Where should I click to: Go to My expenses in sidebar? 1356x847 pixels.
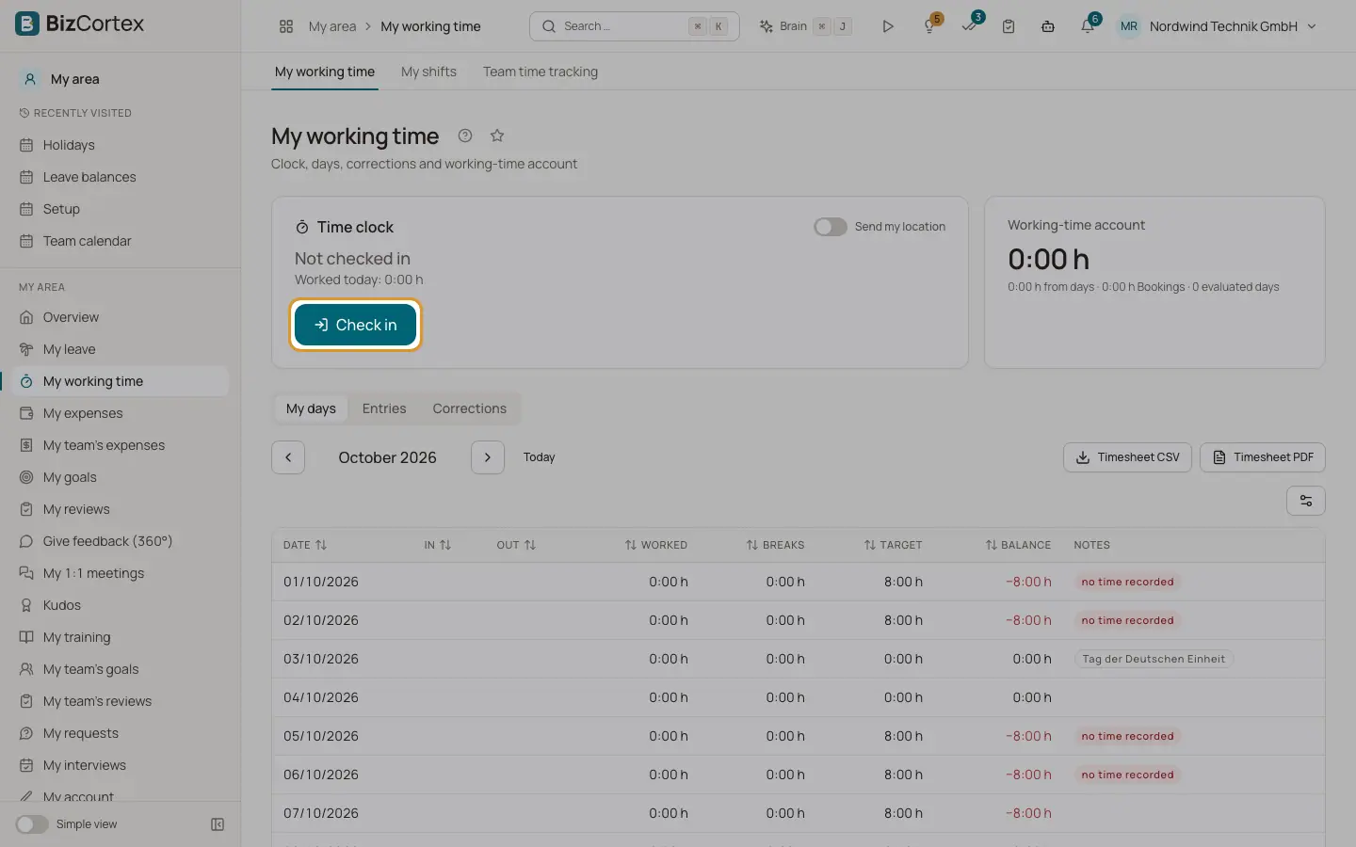121,413
